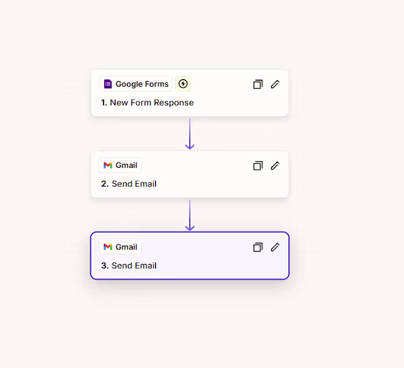Click the copy icon on step 2

tap(258, 165)
